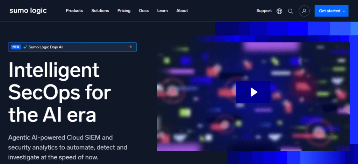Click the search magnifier icon
The image size is (358, 164).
291,11
